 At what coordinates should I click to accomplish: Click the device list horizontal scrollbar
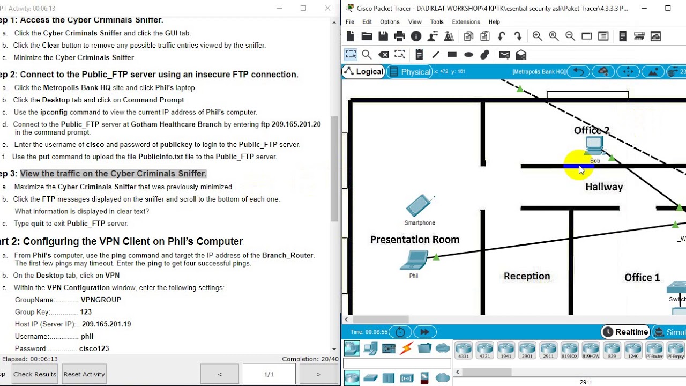click(487, 372)
